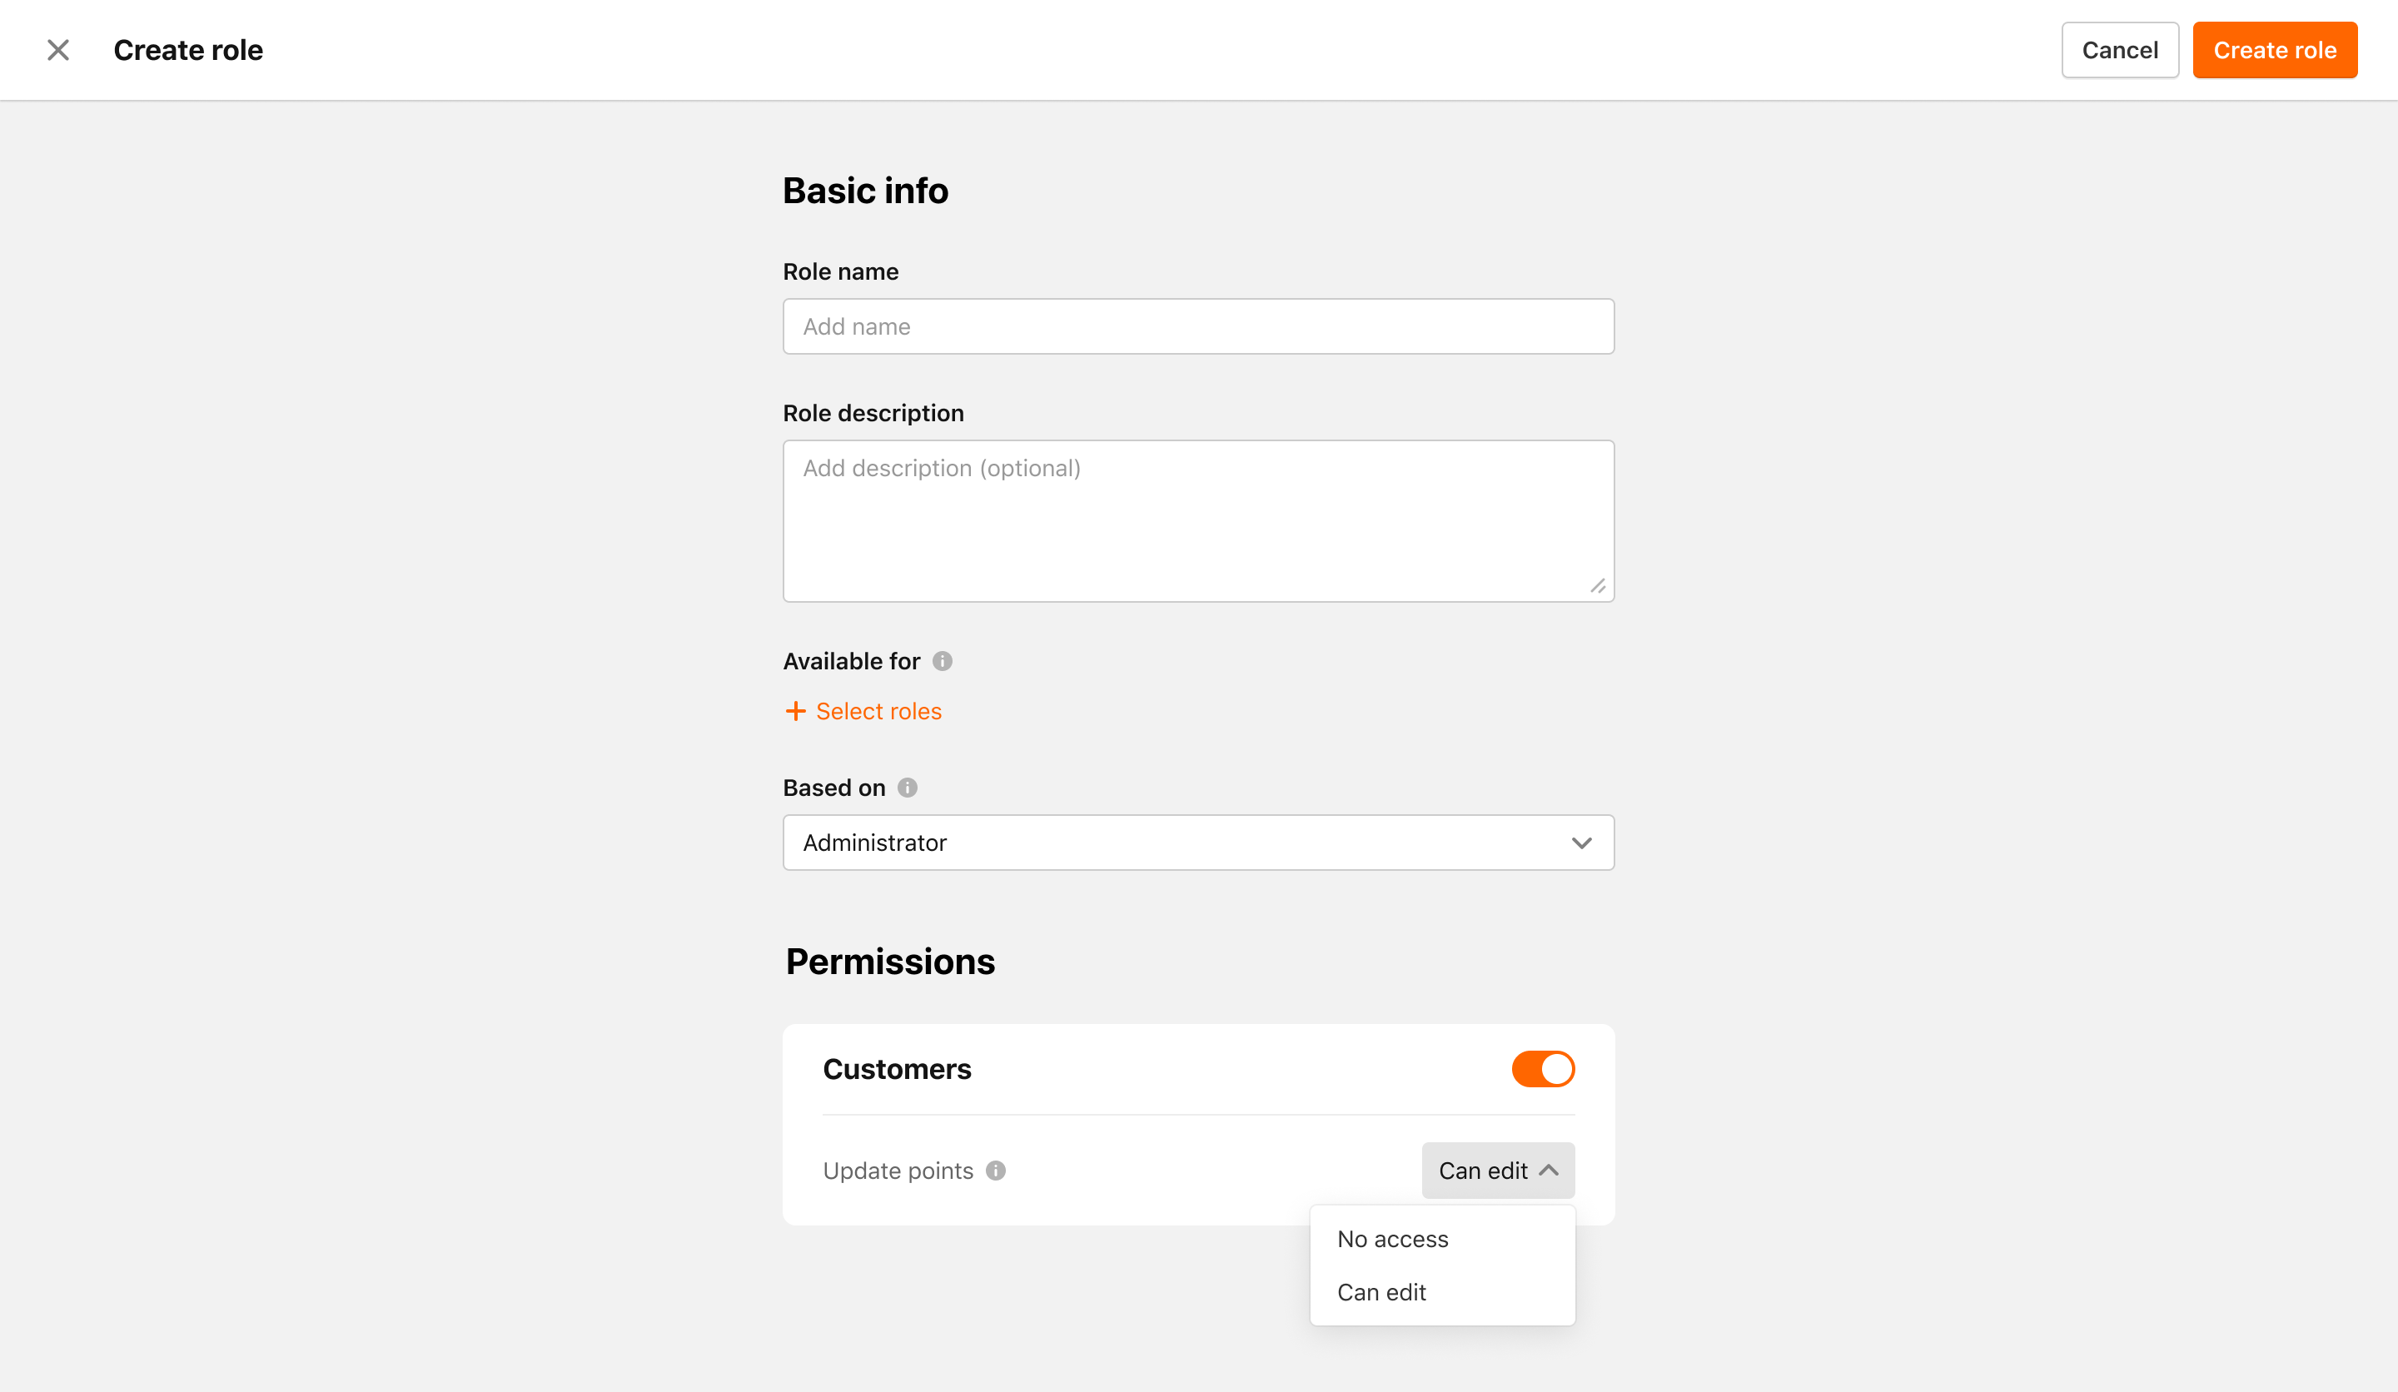
Task: Click the info icon beside Update points
Action: [x=995, y=1171]
